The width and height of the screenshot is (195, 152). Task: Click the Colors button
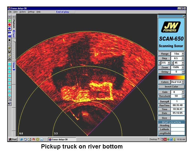pyautogui.click(x=165, y=82)
